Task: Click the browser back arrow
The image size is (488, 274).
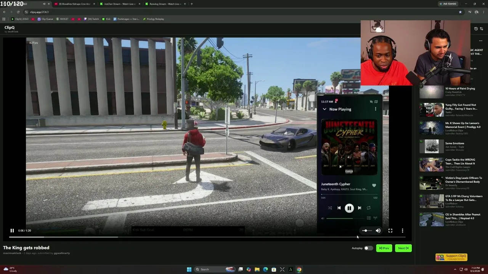Action: pos(4,12)
